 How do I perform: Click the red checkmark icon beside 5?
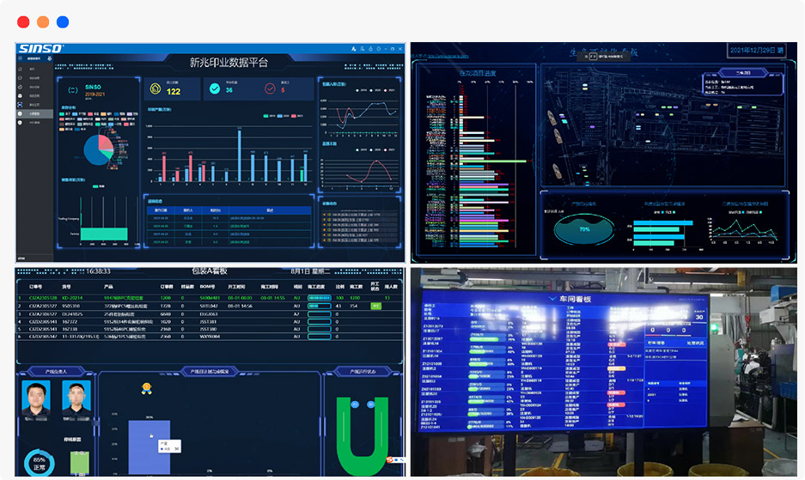point(269,88)
